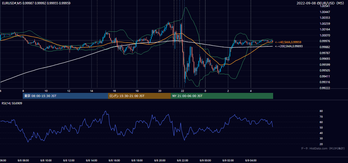The image size is (348, 163).
Task: Click the 9/8 12:00 time axis label
Action: (69, 161)
